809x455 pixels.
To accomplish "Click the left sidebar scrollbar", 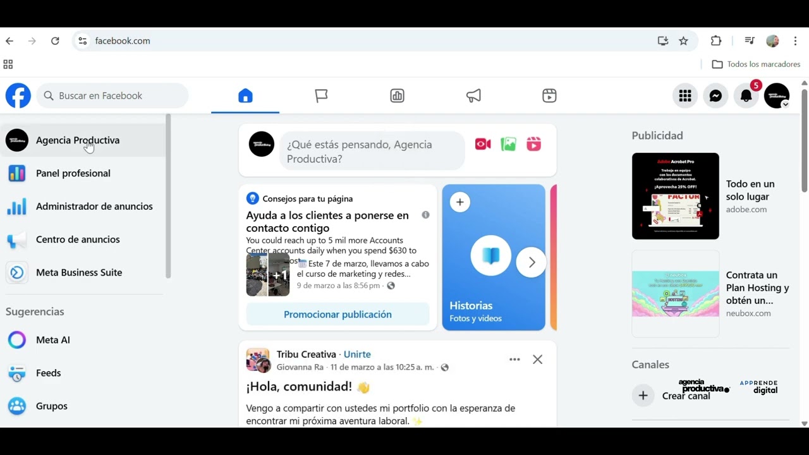I will [x=168, y=196].
